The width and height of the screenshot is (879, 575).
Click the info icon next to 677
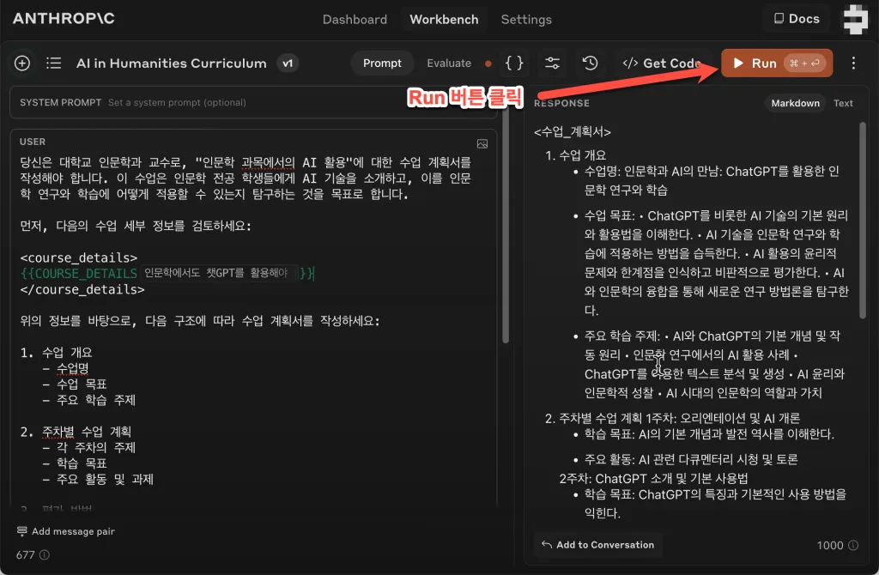click(x=45, y=555)
